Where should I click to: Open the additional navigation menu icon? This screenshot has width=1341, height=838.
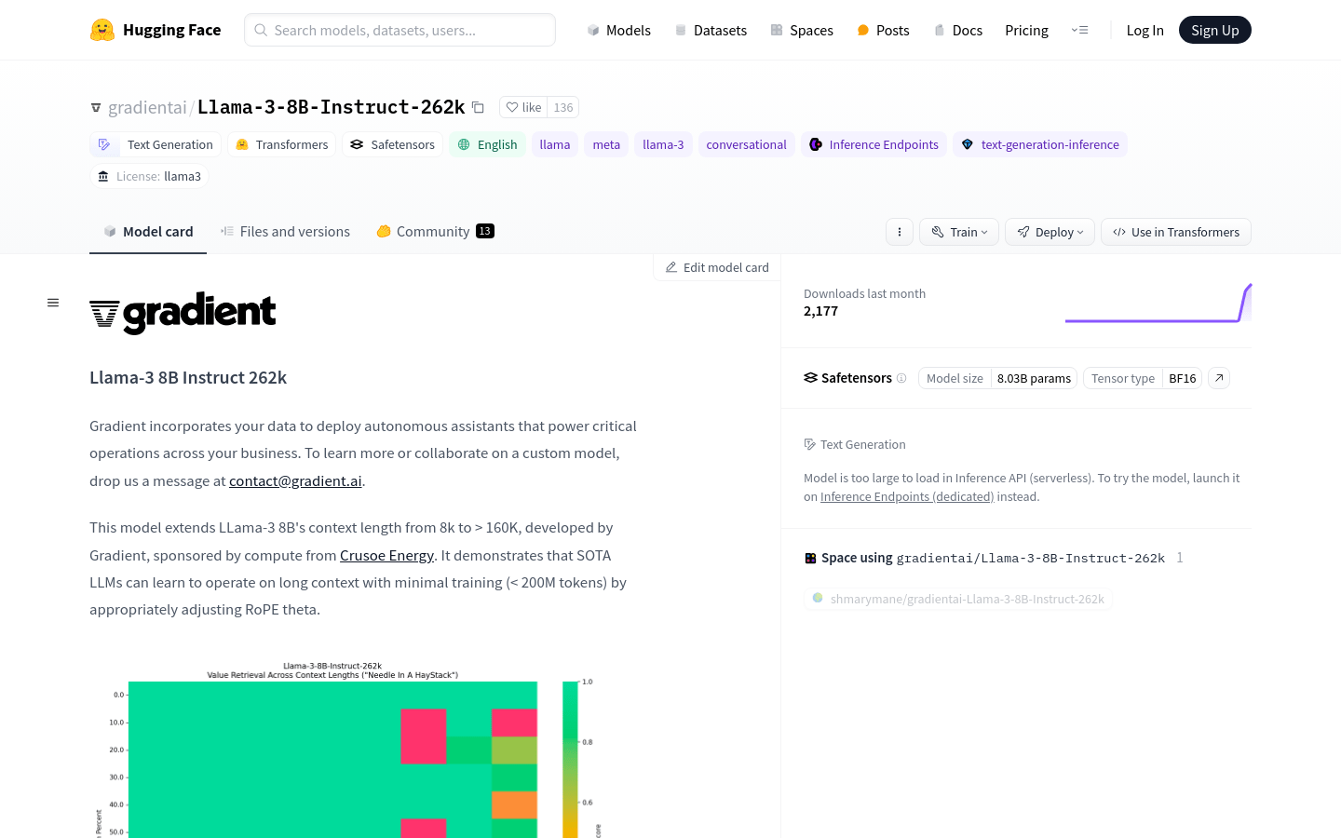(x=1080, y=30)
